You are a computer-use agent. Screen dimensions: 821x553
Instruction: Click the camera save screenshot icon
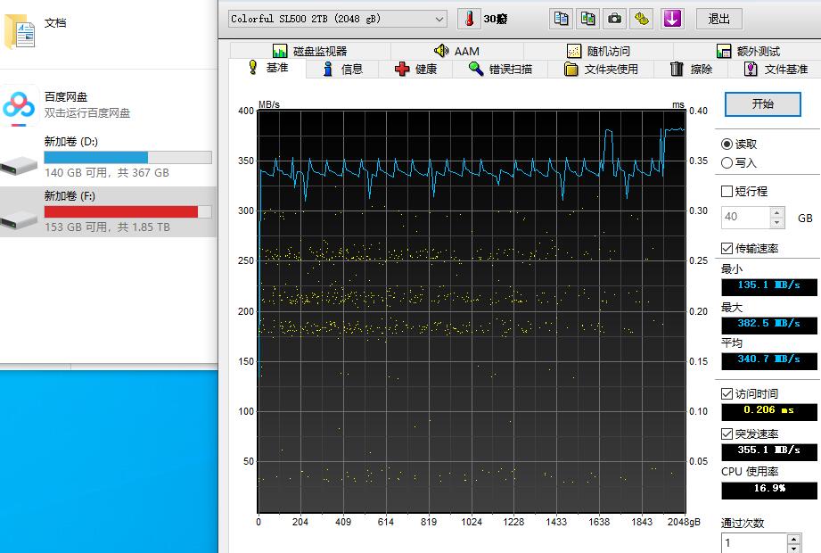[614, 19]
